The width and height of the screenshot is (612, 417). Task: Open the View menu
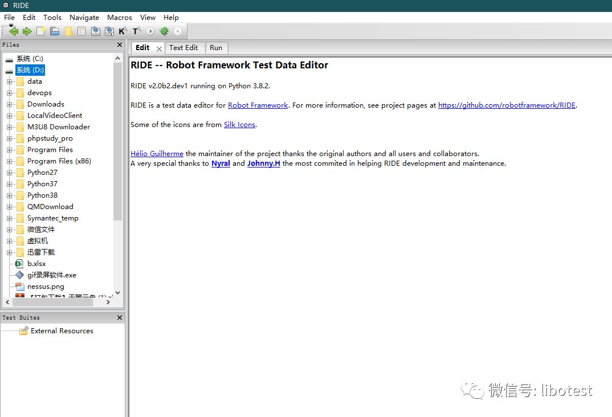pyautogui.click(x=148, y=18)
